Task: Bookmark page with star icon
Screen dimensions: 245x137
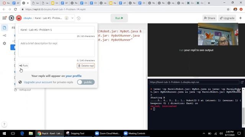Action: 228,9
